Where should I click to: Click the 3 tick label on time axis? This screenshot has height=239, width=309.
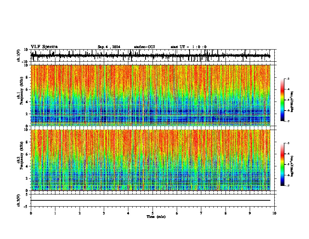pos(104,213)
